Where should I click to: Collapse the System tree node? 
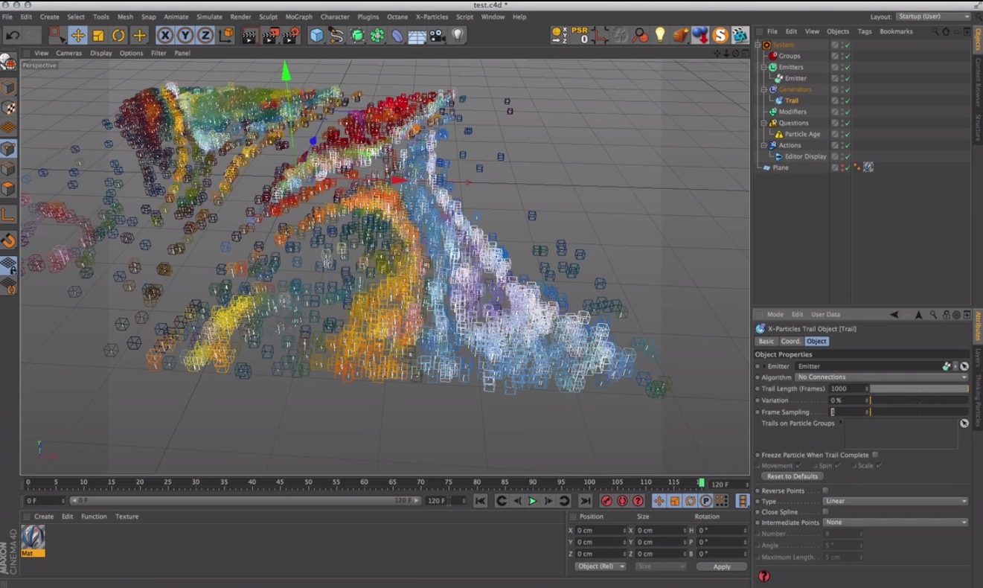758,45
